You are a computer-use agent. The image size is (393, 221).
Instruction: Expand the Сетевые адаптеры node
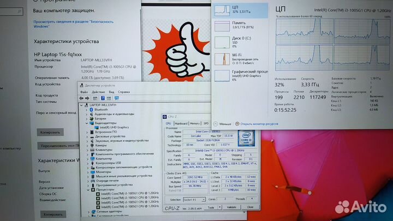[x=88, y=212]
